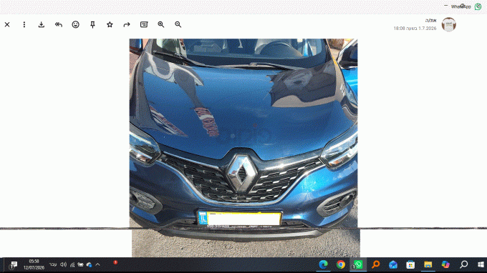The width and height of the screenshot is (487, 273).
Task: Expand the hidden system tray icons
Action: (x=98, y=264)
